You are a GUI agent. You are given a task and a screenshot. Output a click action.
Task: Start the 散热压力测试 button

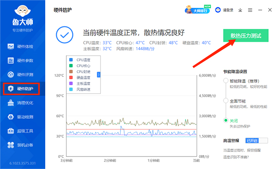246,35
